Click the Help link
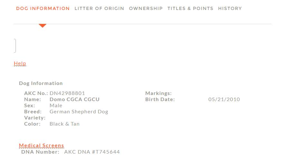 coord(20,63)
